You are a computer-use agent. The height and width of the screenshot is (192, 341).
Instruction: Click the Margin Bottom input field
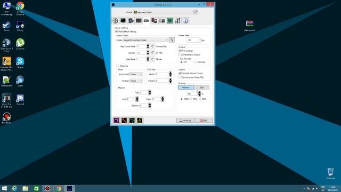point(143,106)
